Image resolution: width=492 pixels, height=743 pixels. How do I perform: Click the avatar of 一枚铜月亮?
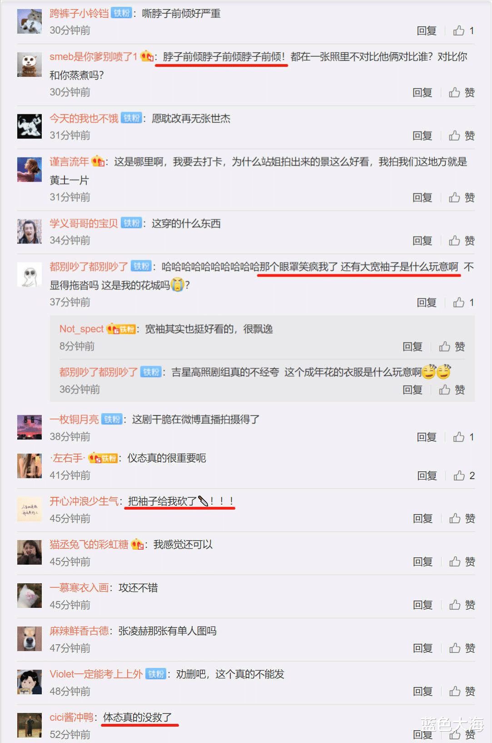click(x=30, y=427)
